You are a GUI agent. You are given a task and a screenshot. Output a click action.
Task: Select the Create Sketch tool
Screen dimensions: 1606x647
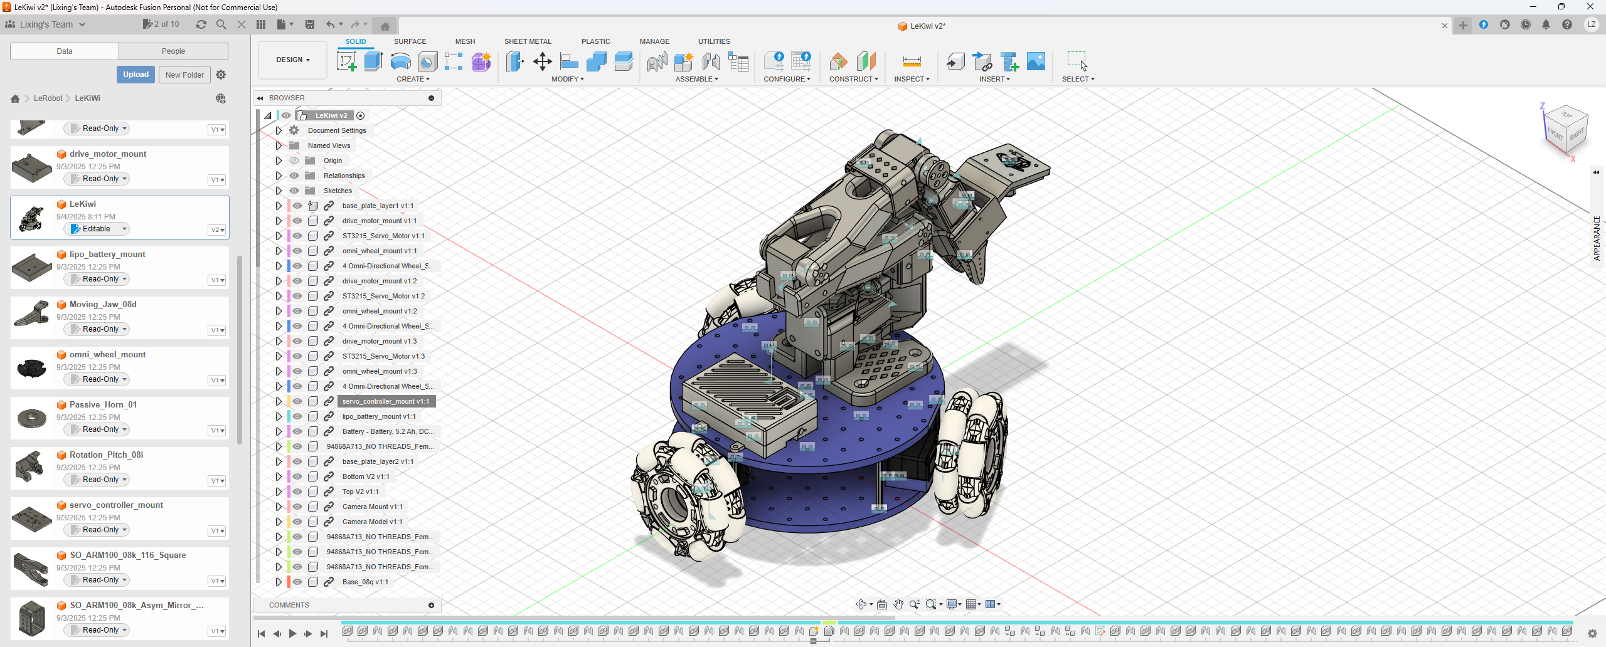coord(347,61)
